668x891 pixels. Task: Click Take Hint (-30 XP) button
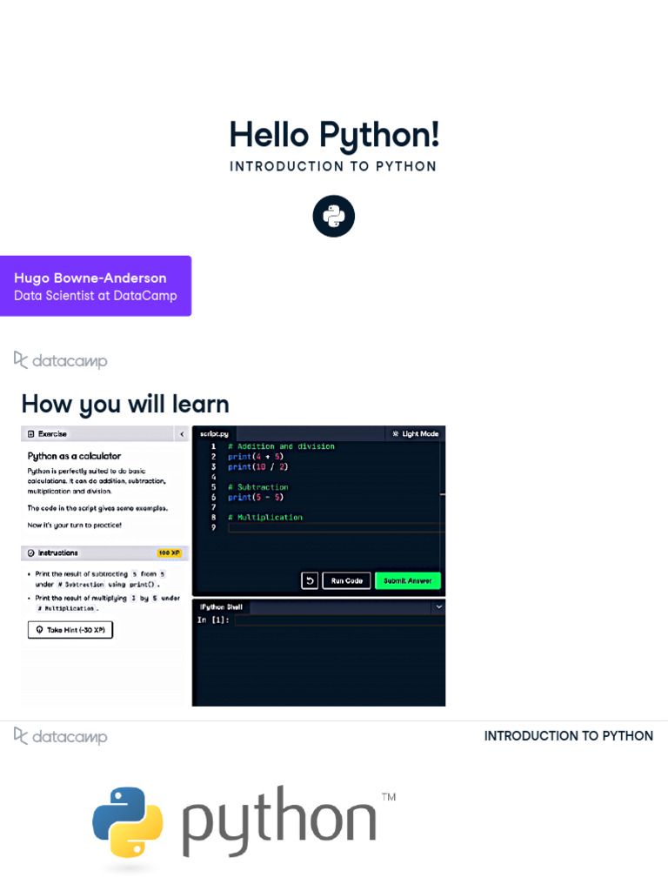coord(70,630)
